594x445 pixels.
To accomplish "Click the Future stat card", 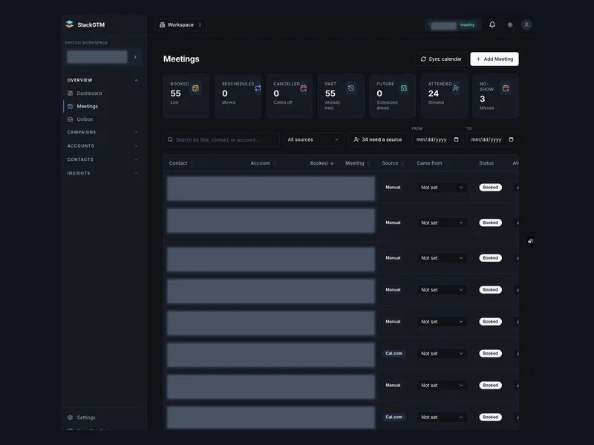I will click(x=393, y=96).
